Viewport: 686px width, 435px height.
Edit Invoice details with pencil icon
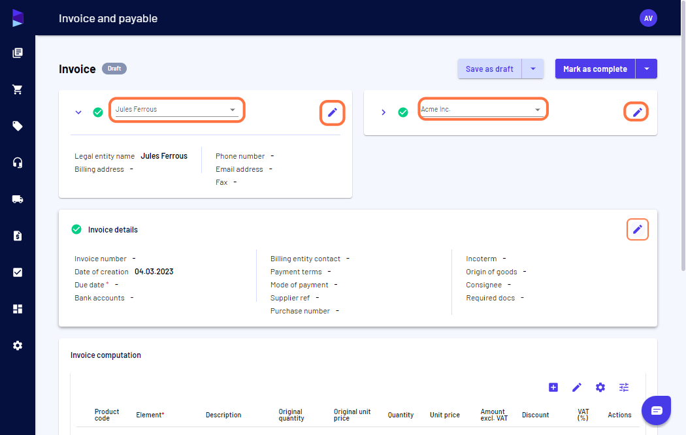[x=638, y=229]
